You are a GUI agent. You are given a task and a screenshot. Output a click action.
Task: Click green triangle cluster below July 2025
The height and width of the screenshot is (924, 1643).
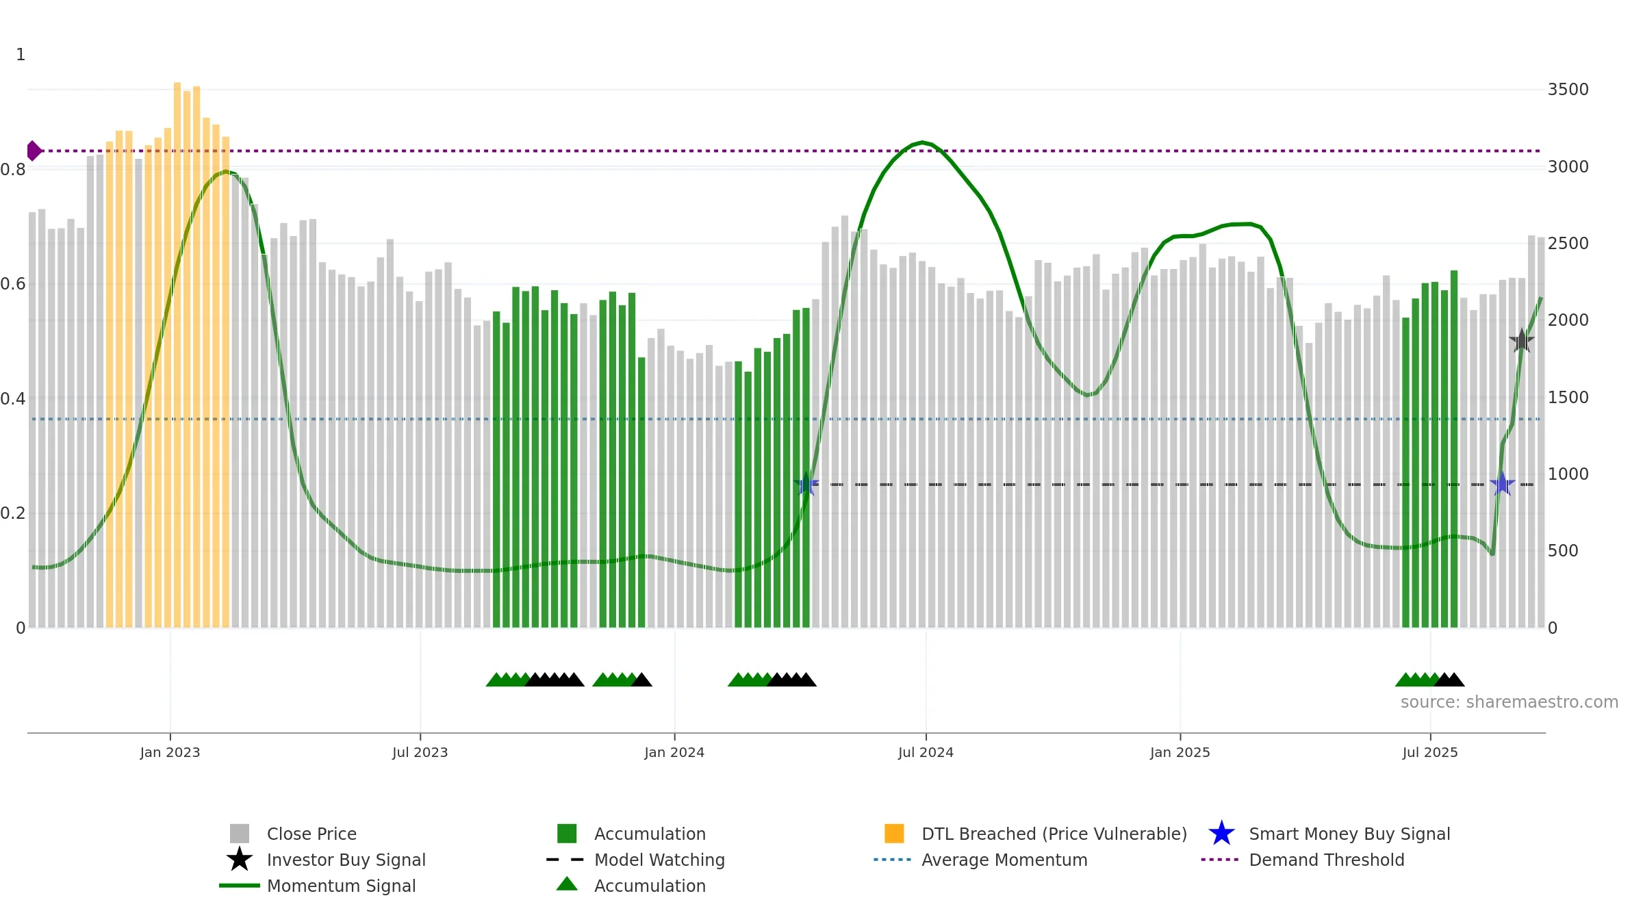click(x=1417, y=679)
